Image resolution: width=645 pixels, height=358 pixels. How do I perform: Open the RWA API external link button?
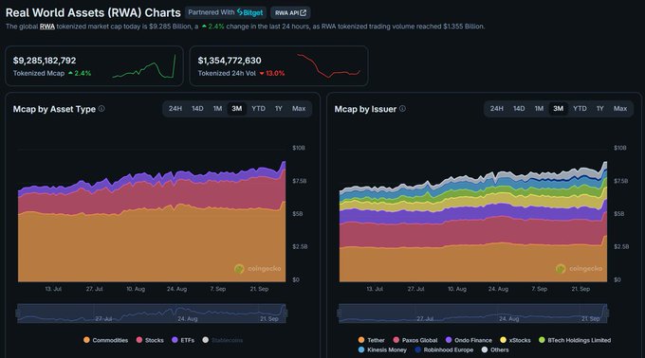(290, 12)
